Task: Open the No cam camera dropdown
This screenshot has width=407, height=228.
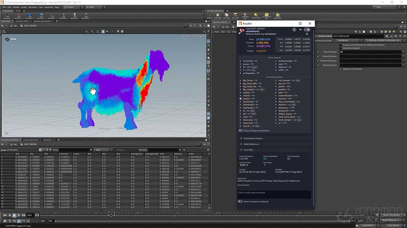Action: pos(200,36)
